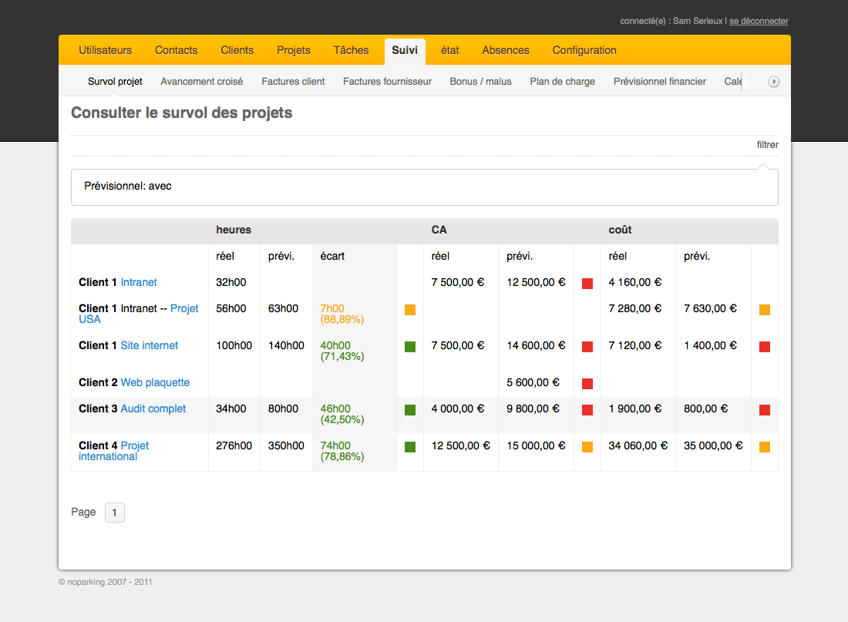Open the Utilisateurs tab

(x=105, y=50)
